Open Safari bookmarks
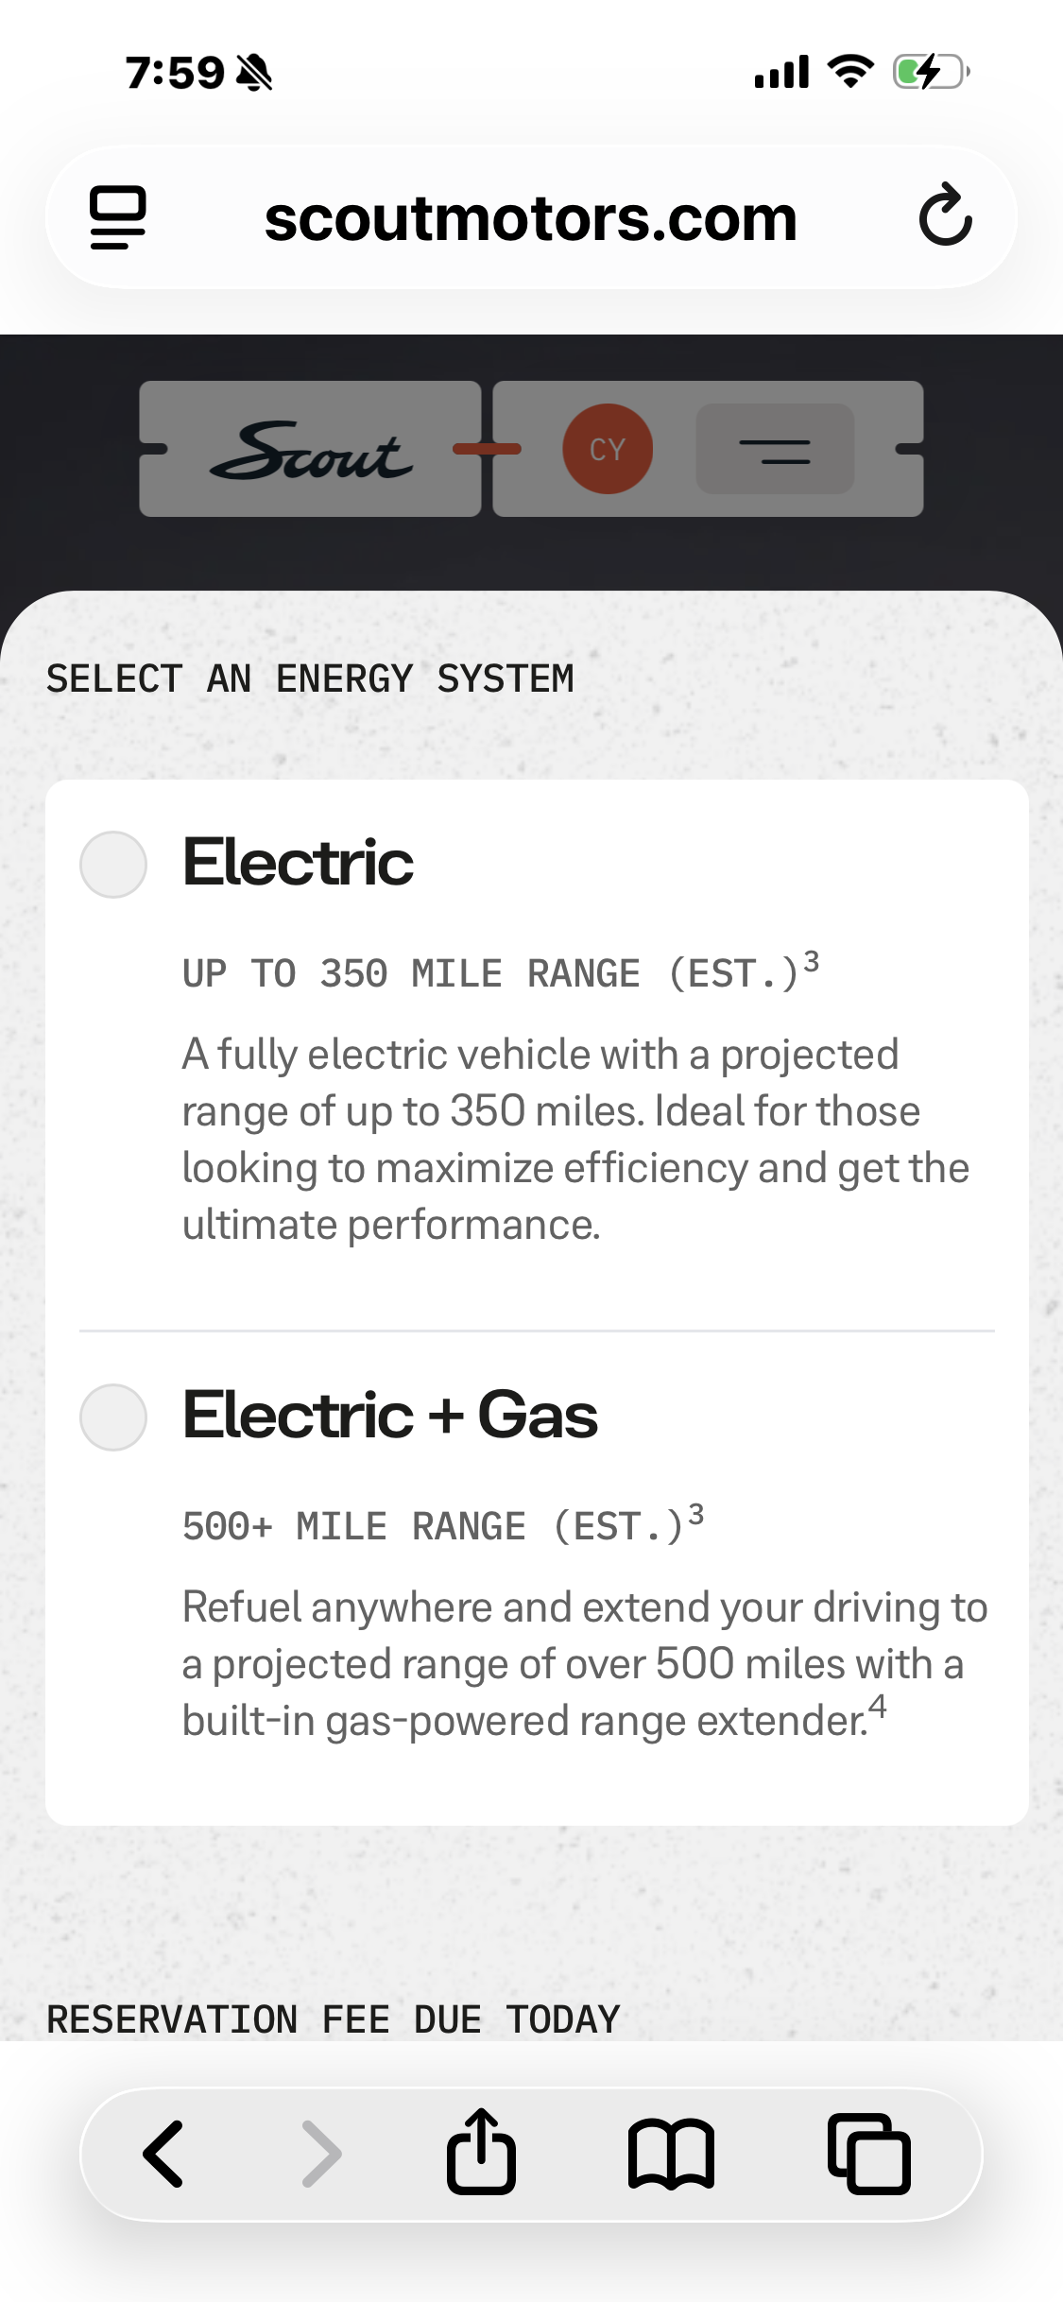Viewport: 1063px width, 2302px height. click(671, 2155)
